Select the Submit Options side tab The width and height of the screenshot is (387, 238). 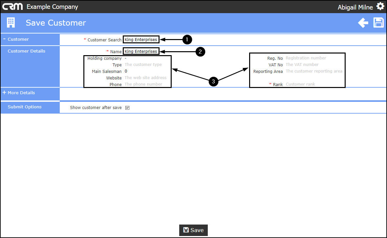[x=24, y=107]
